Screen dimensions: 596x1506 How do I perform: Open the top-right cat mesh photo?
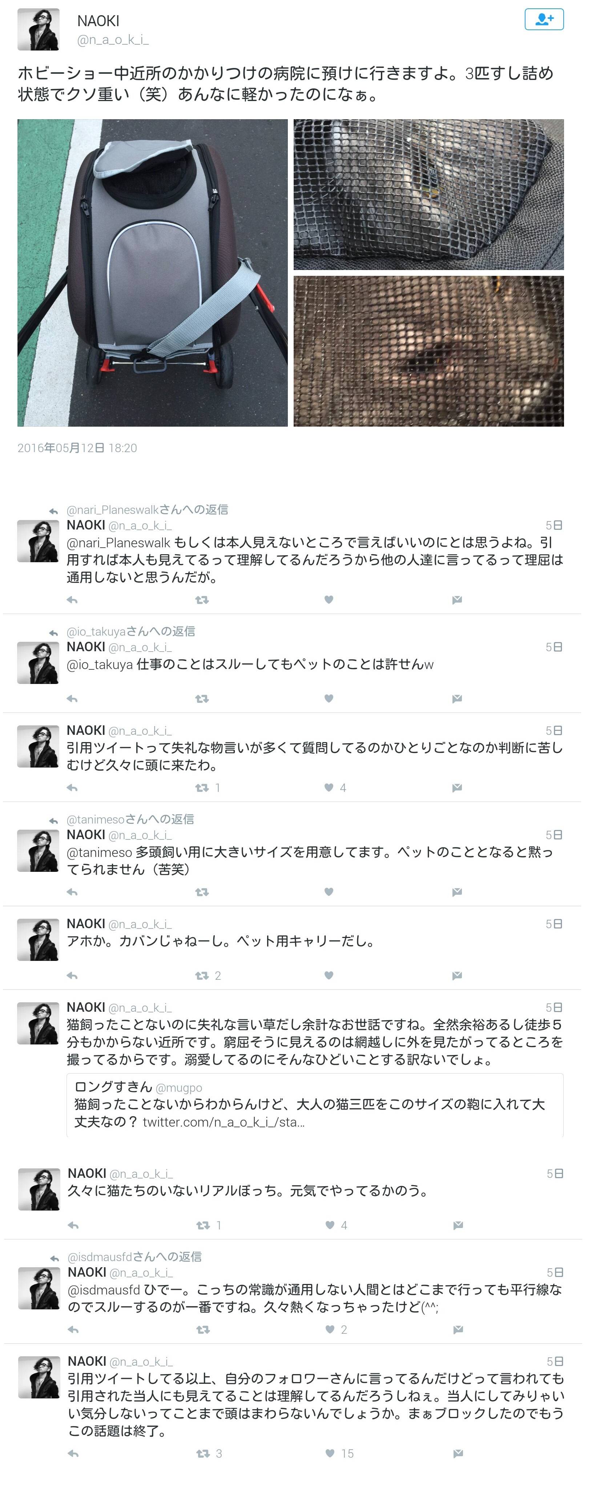pos(429,195)
